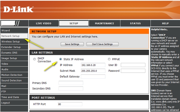The width and height of the screenshot is (180, 112).
Task: Go to Dynamic DNS settings
Action: pos(14,53)
